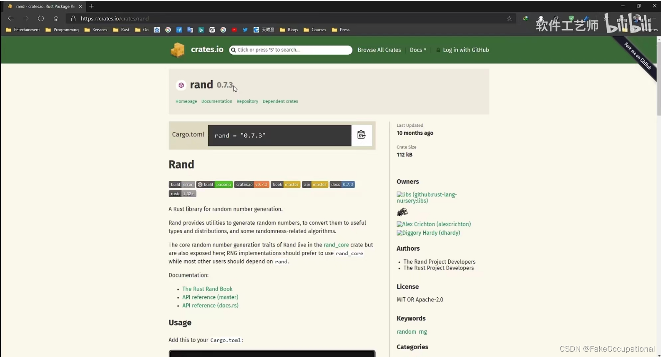Click the magnifier icon in search box

click(234, 50)
